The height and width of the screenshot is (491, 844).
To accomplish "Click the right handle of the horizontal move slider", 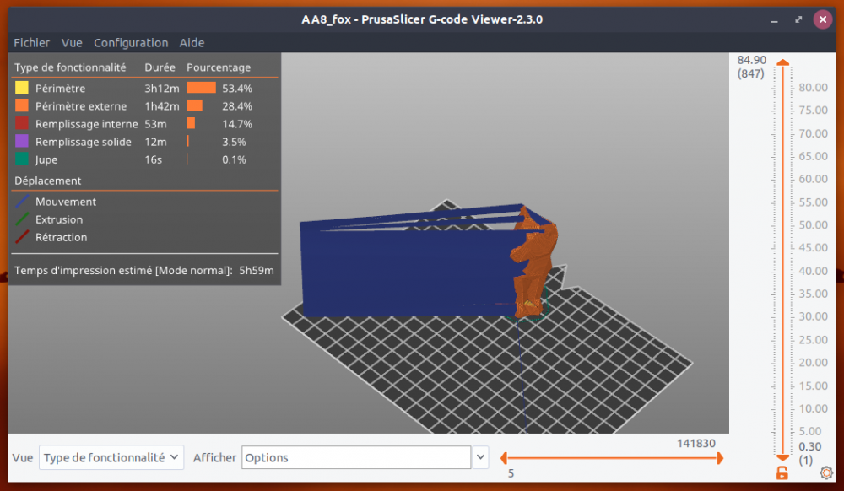I will [x=720, y=458].
